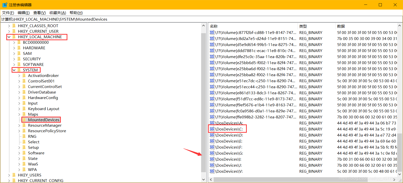Click folder icon of SOFTWARE key
This screenshot has width=403, height=183.
tap(19, 64)
